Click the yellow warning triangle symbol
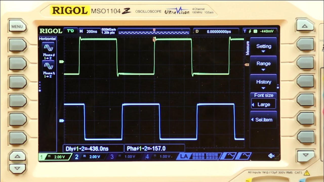324x182 pixels. pos(307,173)
